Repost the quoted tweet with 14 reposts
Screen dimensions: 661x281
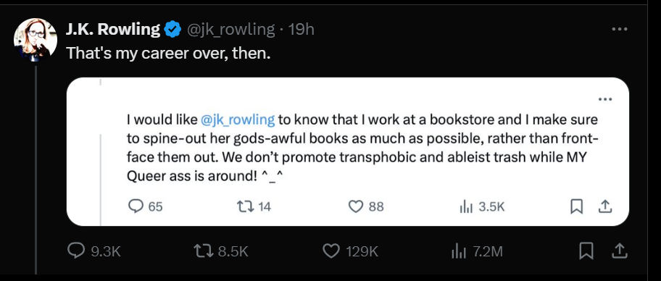click(x=254, y=206)
